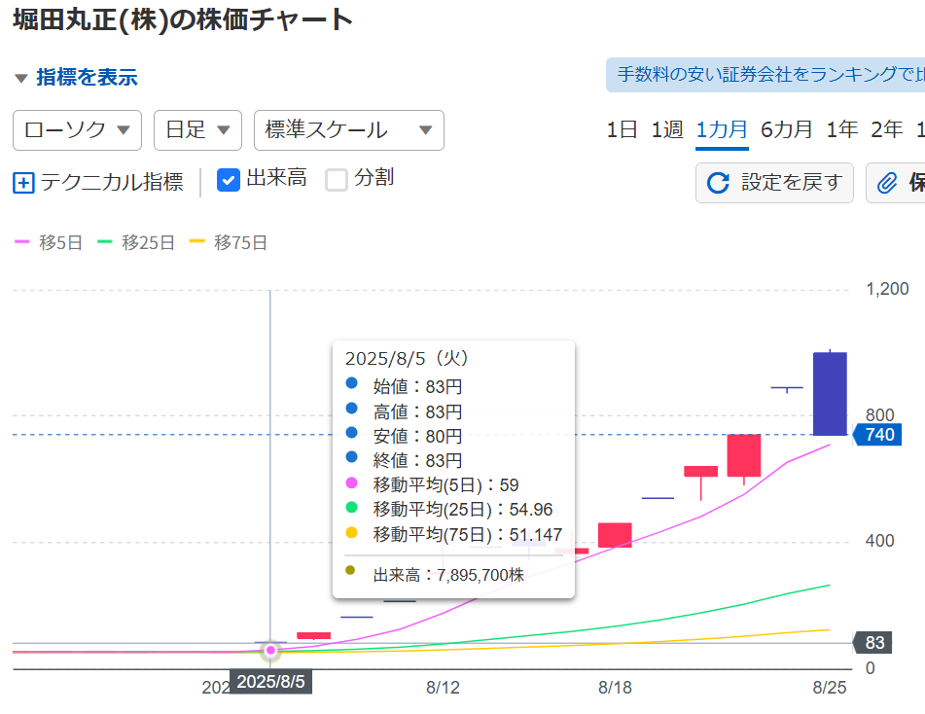Click the paperclip icon on save button
The image size is (925, 714).
coord(887,183)
